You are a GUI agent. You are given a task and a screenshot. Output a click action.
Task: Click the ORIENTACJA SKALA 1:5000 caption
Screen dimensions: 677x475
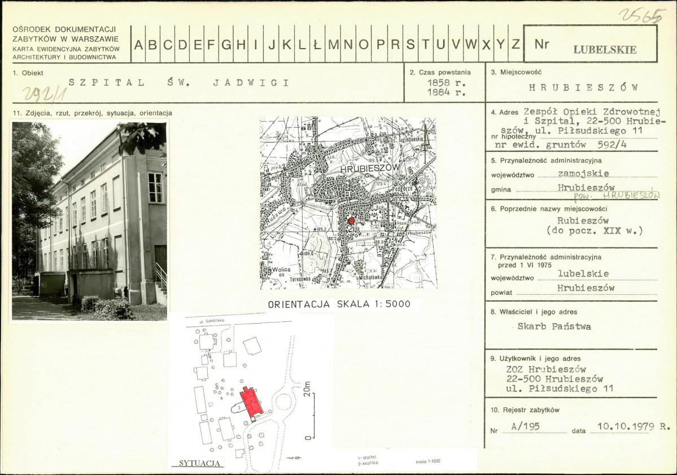[339, 304]
